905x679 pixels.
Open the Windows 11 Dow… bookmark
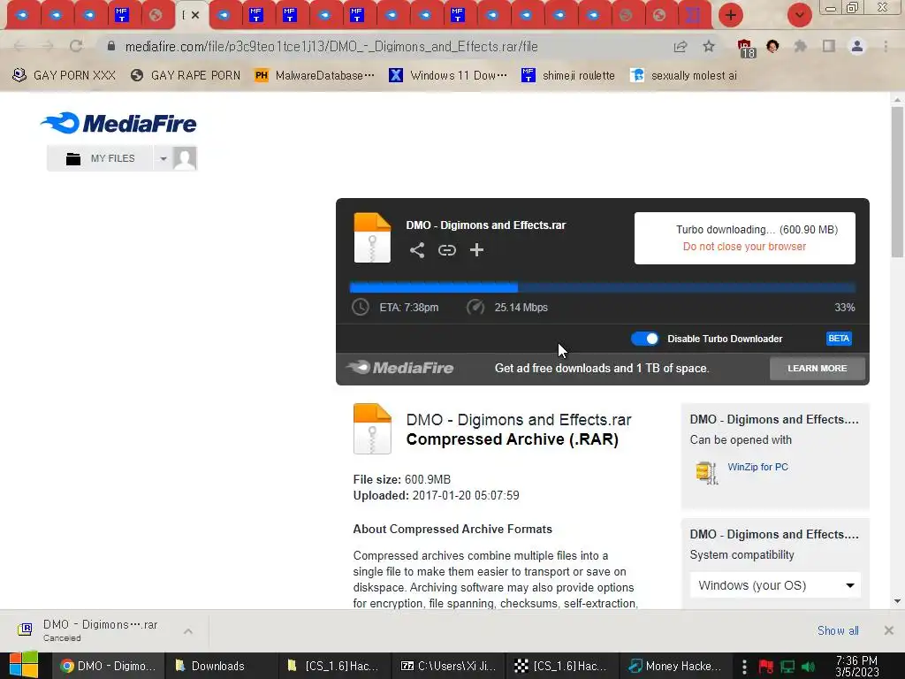click(x=447, y=75)
